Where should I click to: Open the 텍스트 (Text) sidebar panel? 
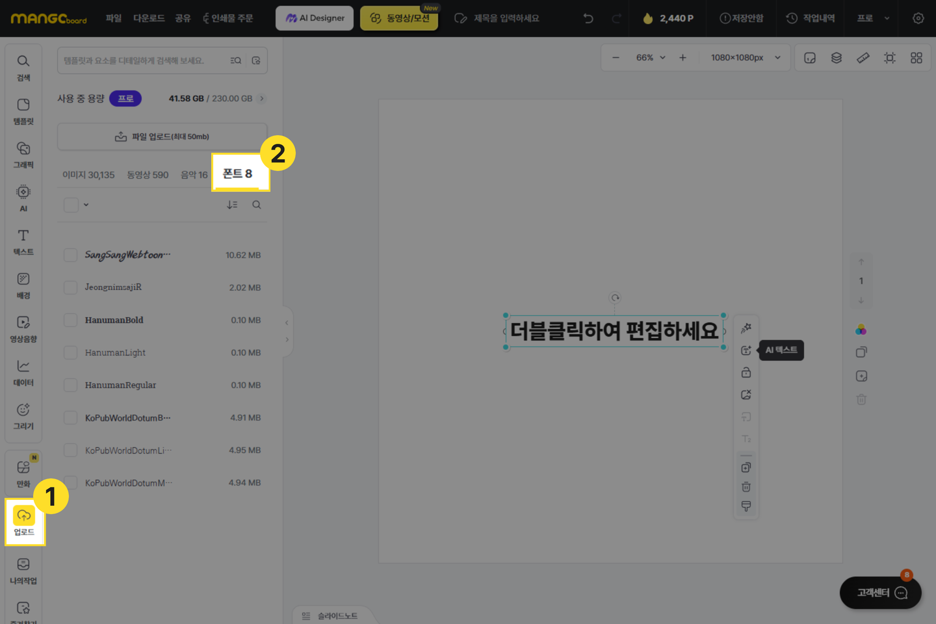[23, 242]
